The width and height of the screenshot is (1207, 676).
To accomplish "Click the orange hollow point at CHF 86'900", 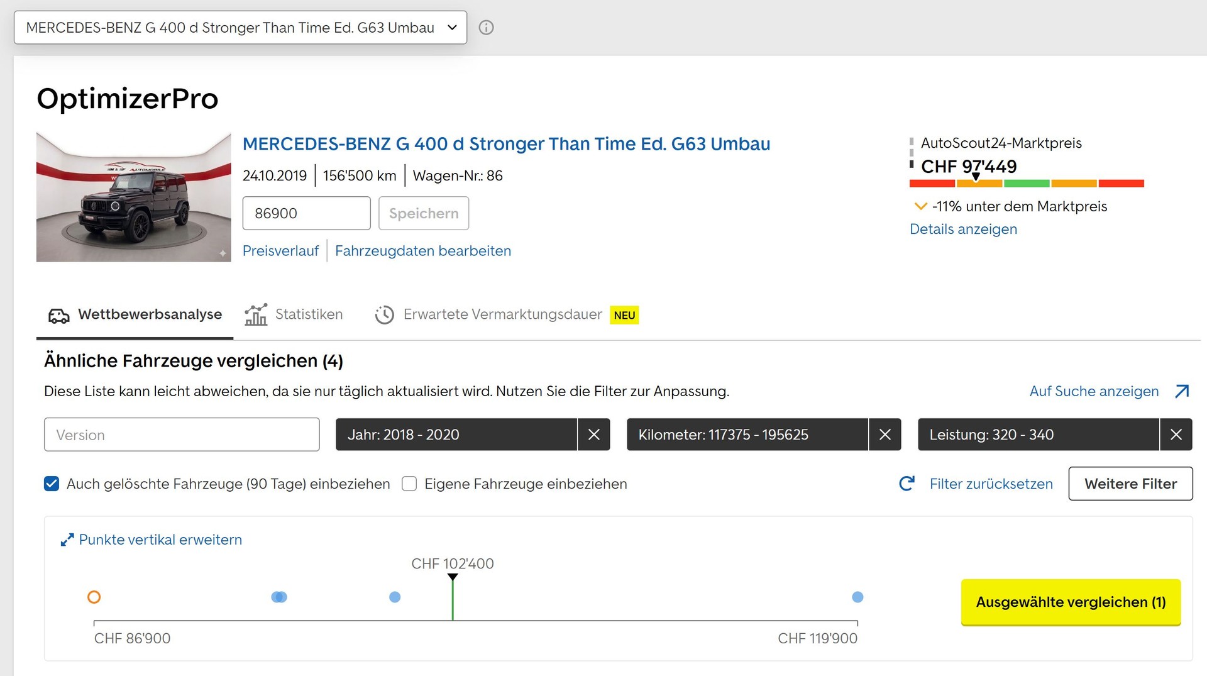I will [x=94, y=597].
